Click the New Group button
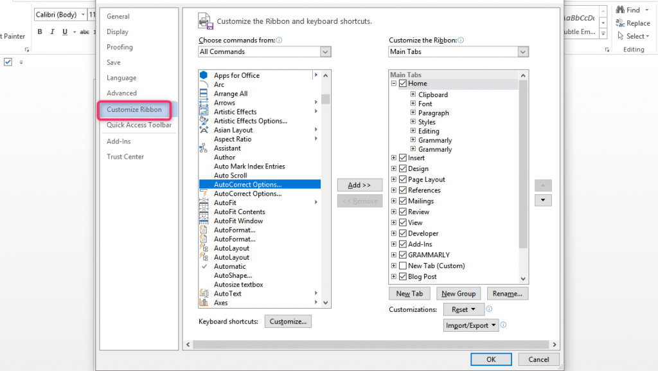Screen dimensions: 658x371 [x=458, y=294]
